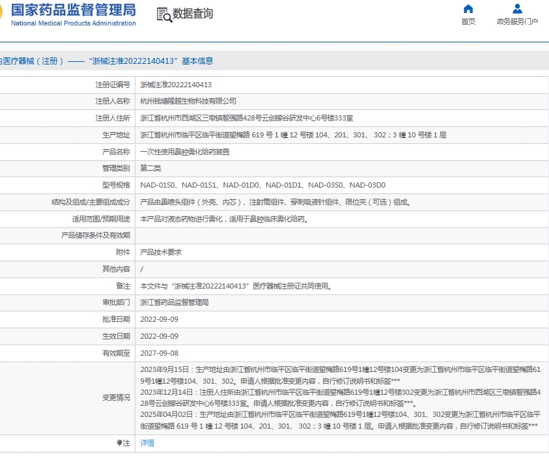Open the 详情 details link
The image size is (549, 456).
[x=147, y=443]
